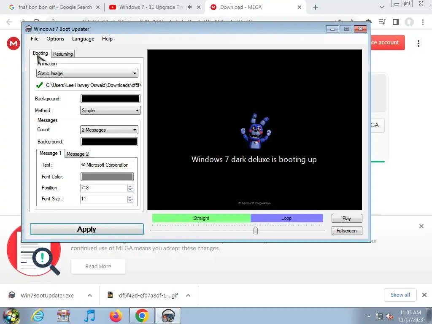The height and width of the screenshot is (324, 432).
Task: Click the Boot Updater taskbar icon
Action: [x=168, y=316]
